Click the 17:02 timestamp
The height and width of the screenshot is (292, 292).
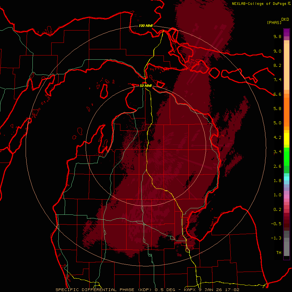pyautogui.click(x=232, y=290)
